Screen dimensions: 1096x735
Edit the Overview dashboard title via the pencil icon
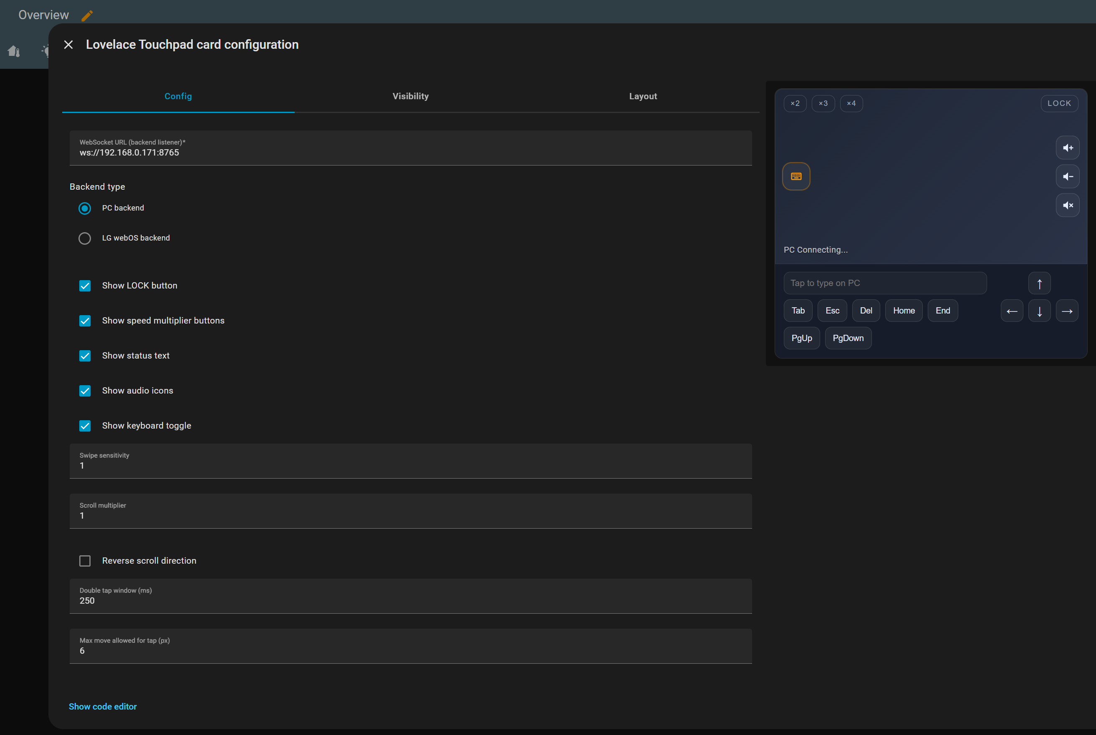click(x=87, y=15)
